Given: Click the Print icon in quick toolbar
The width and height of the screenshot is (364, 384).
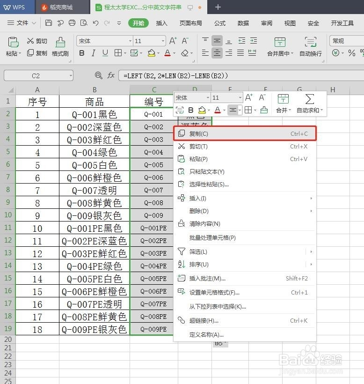Looking at the screenshot, I should 72,23.
